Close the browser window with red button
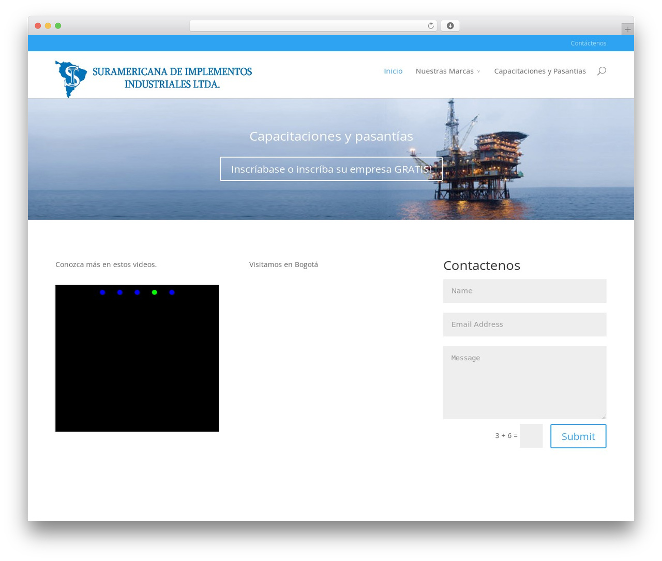Viewport: 662px width, 561px height. (38, 26)
